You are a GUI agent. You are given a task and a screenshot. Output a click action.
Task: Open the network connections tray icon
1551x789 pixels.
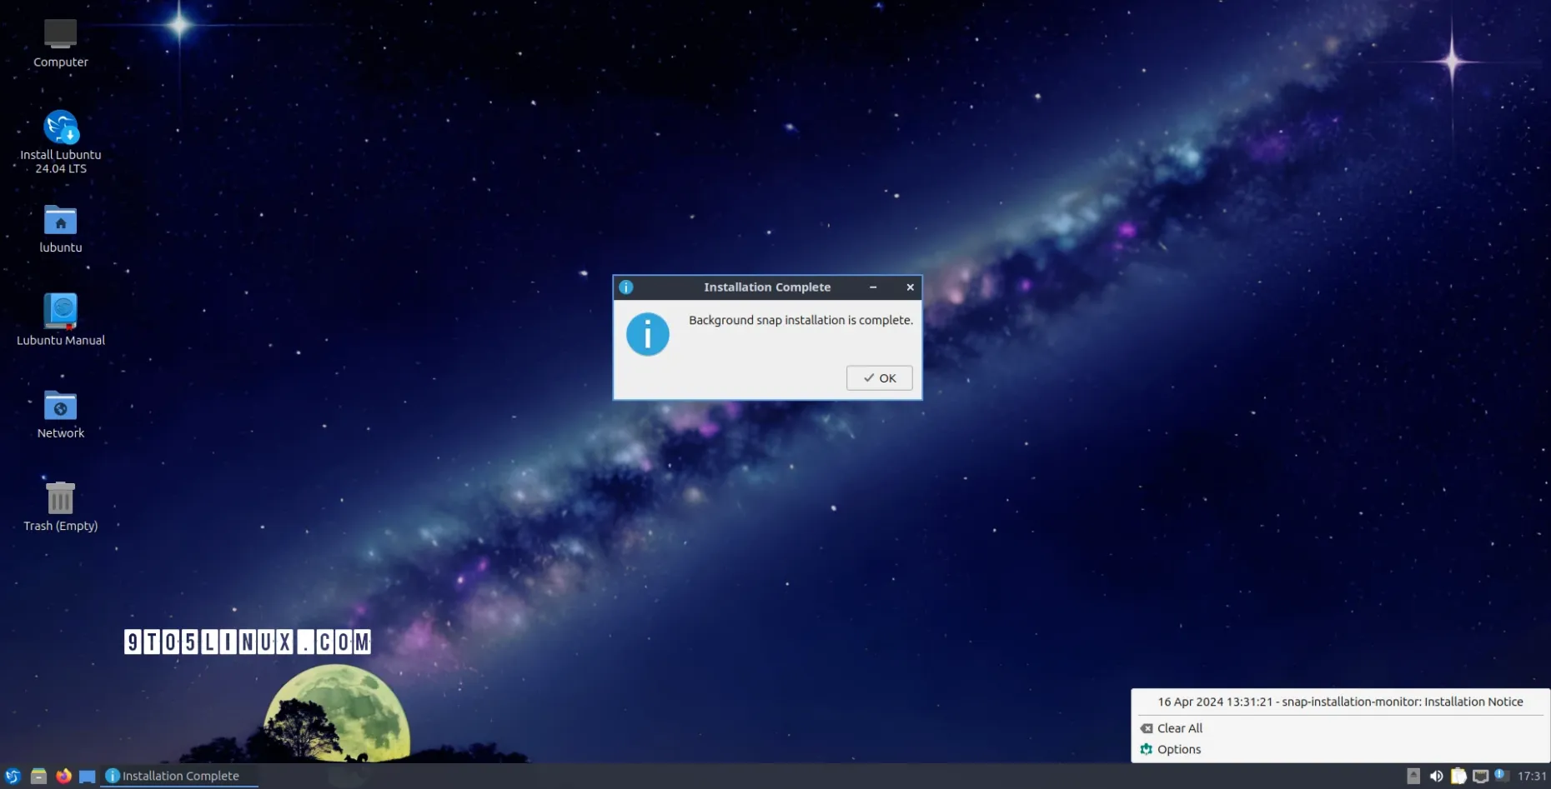click(1481, 776)
